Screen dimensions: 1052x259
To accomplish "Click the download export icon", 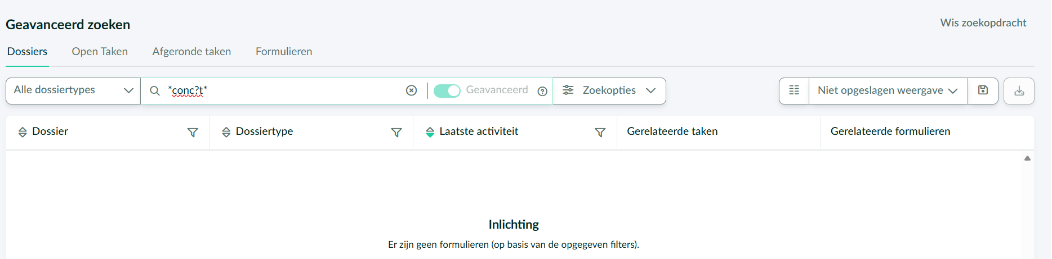I will tap(1019, 91).
